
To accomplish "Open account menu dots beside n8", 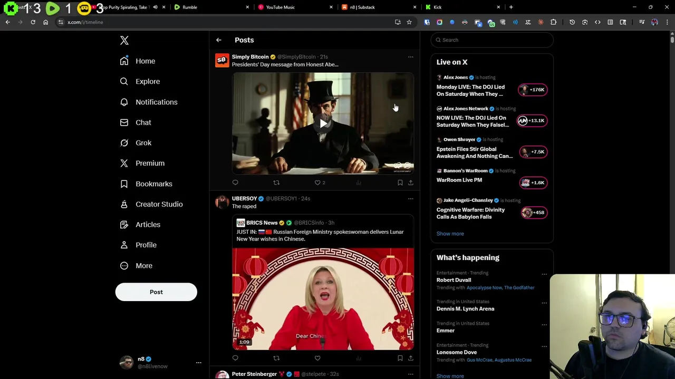I will tap(198, 363).
